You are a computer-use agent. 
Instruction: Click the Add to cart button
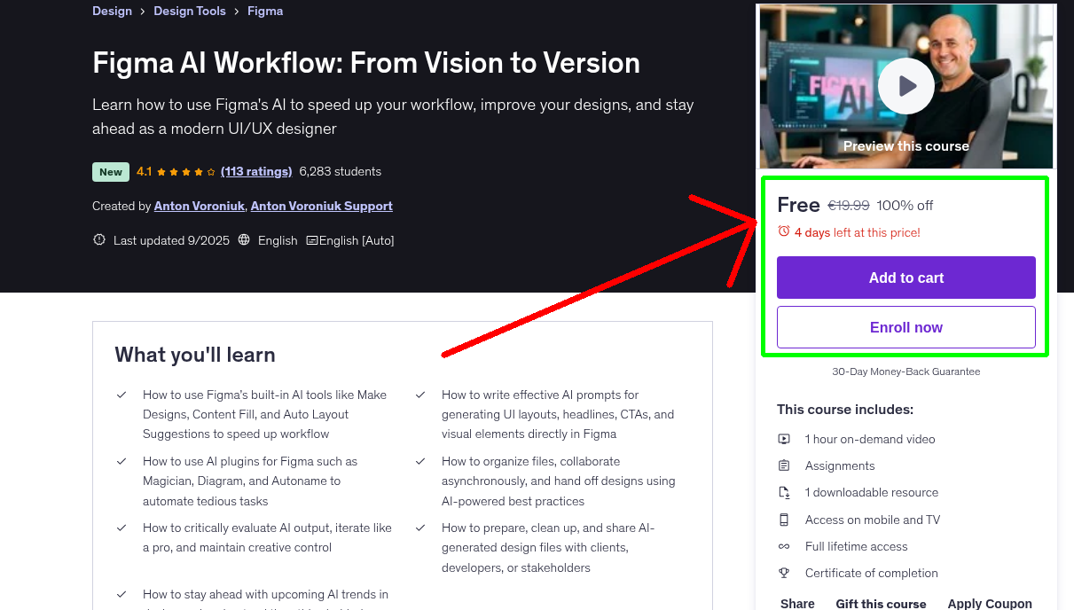(x=906, y=278)
